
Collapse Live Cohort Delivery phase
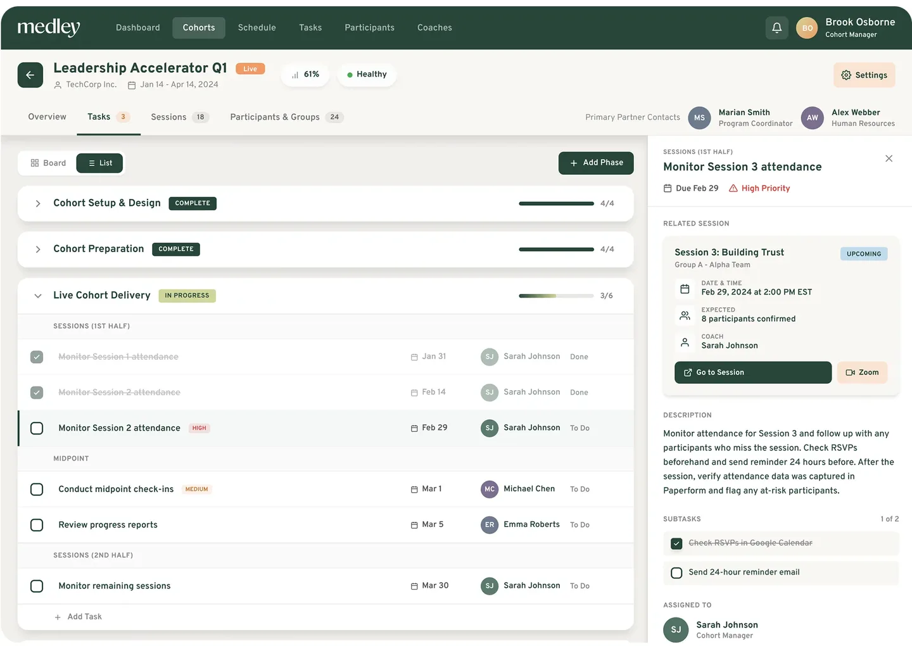click(38, 296)
